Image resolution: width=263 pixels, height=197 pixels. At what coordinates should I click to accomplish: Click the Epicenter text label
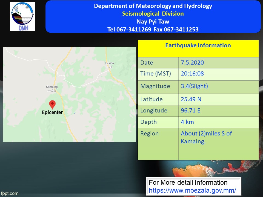point(52,112)
